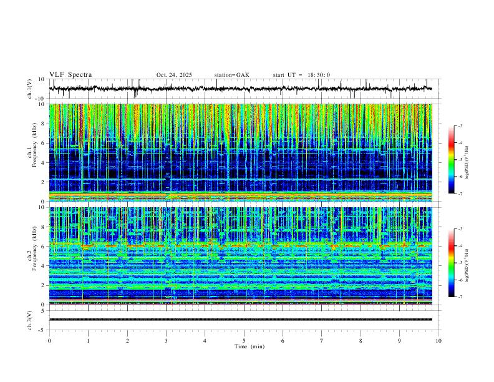Click the "VLF Spectra" plot title
Viewport: 494px width, 382px height.
[70, 75]
